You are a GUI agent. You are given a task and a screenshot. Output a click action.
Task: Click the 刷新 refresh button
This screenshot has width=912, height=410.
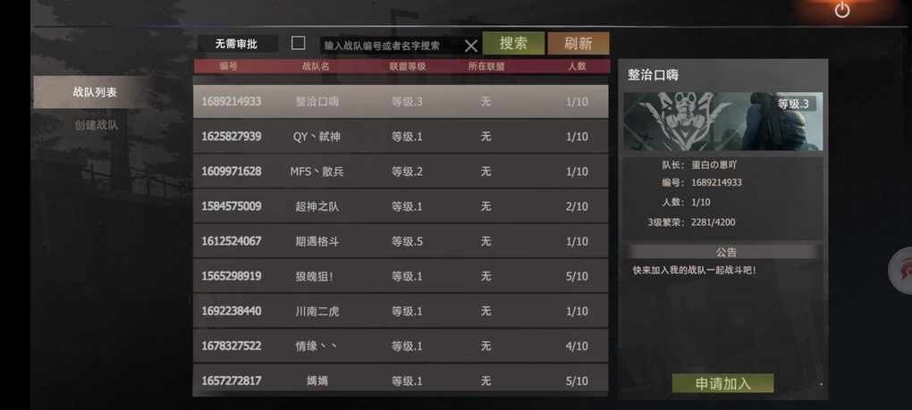578,44
